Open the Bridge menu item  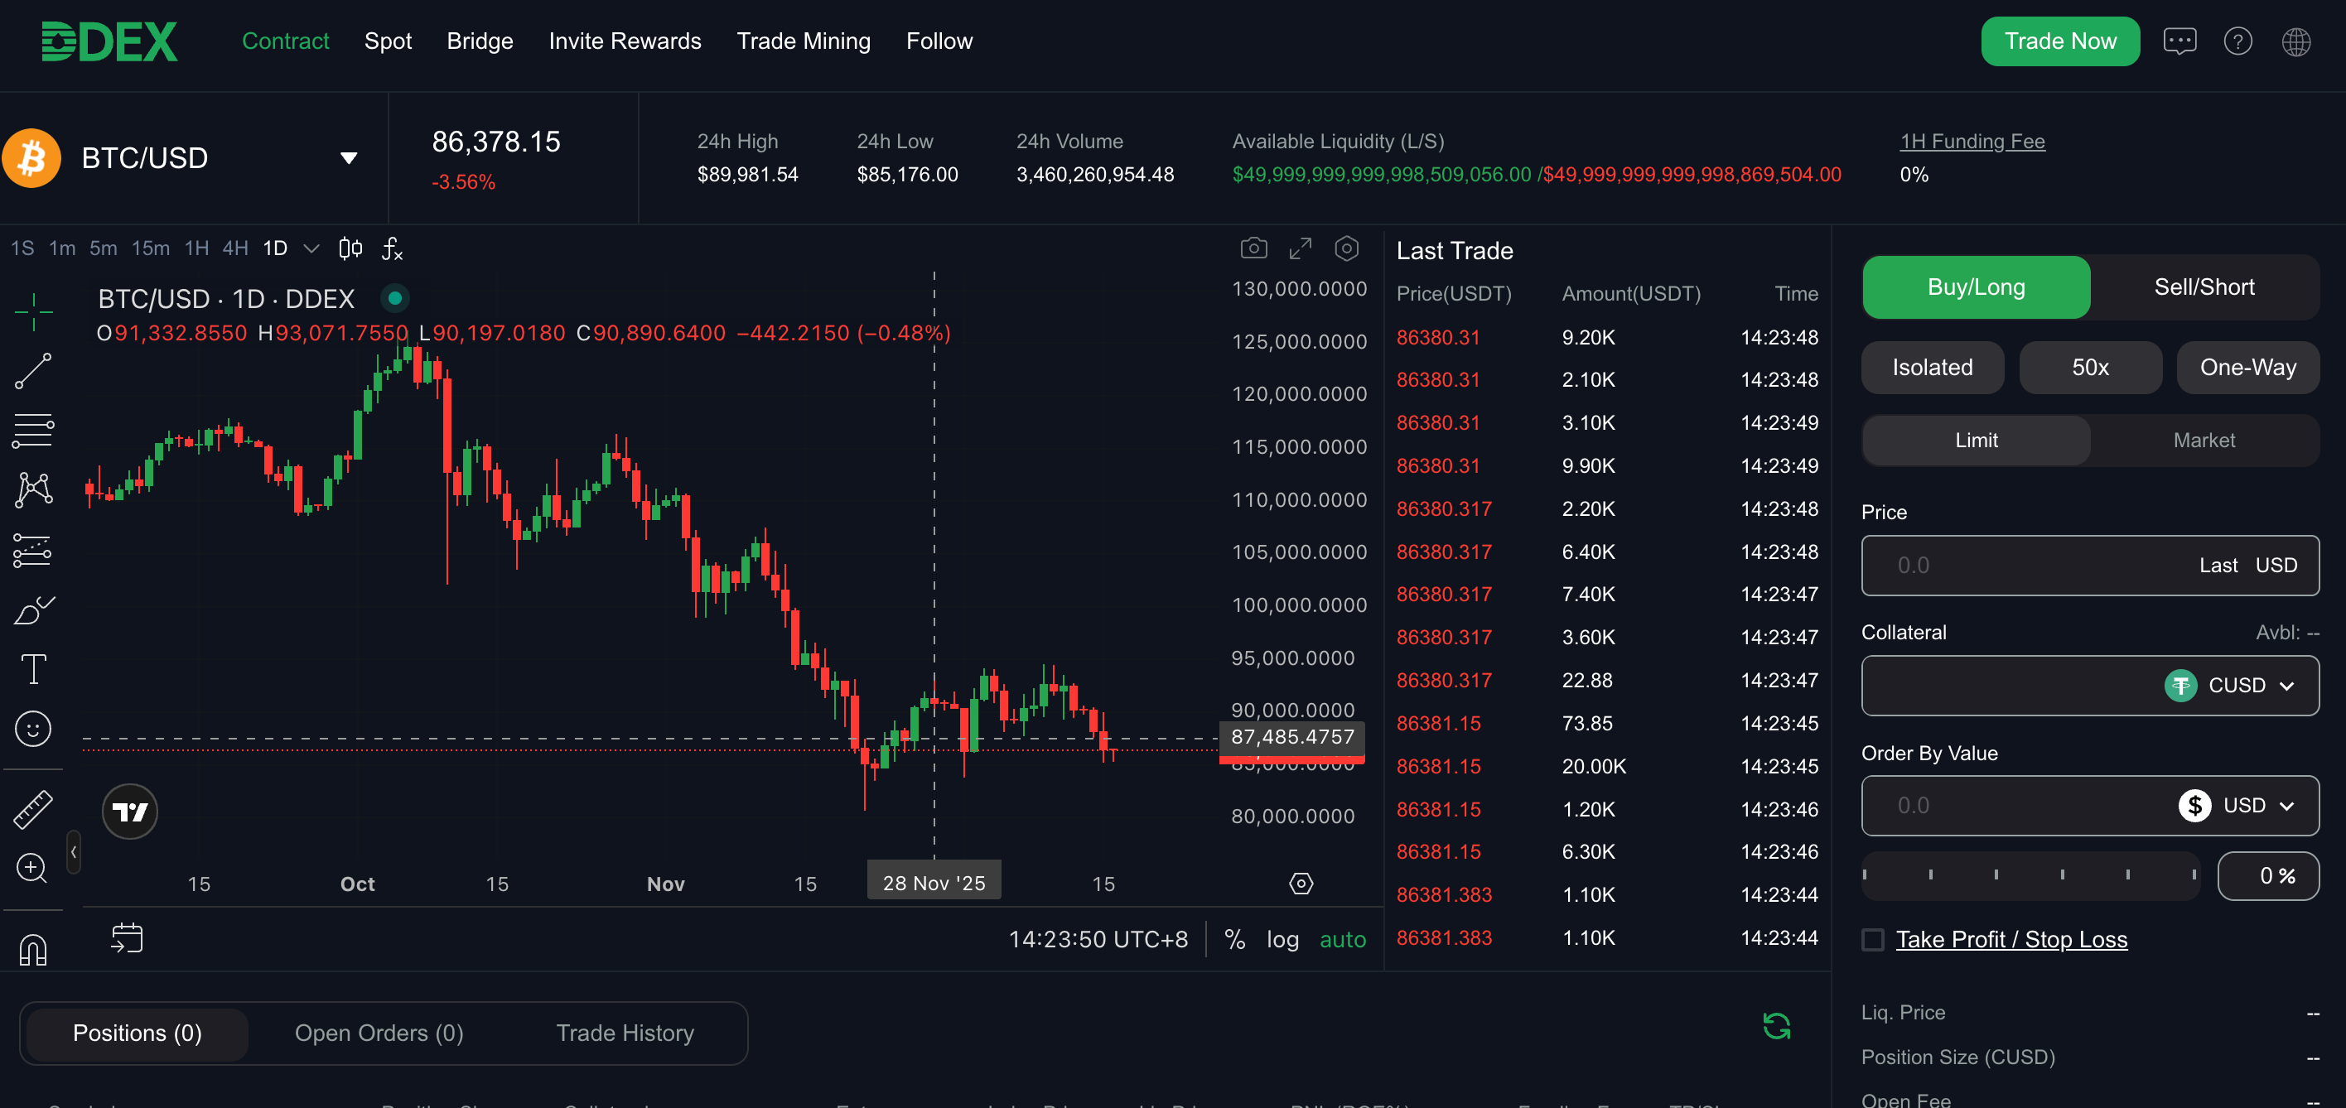tap(480, 41)
